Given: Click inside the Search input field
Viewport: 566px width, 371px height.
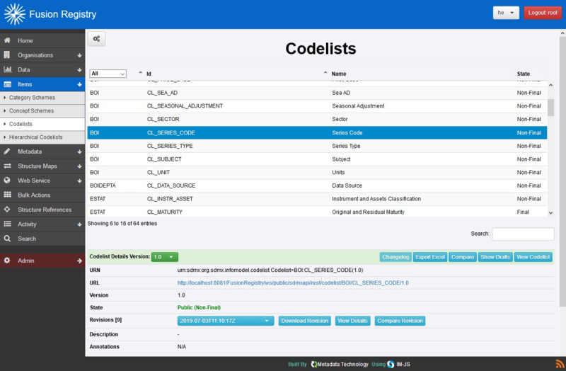Looking at the screenshot, I should point(523,234).
